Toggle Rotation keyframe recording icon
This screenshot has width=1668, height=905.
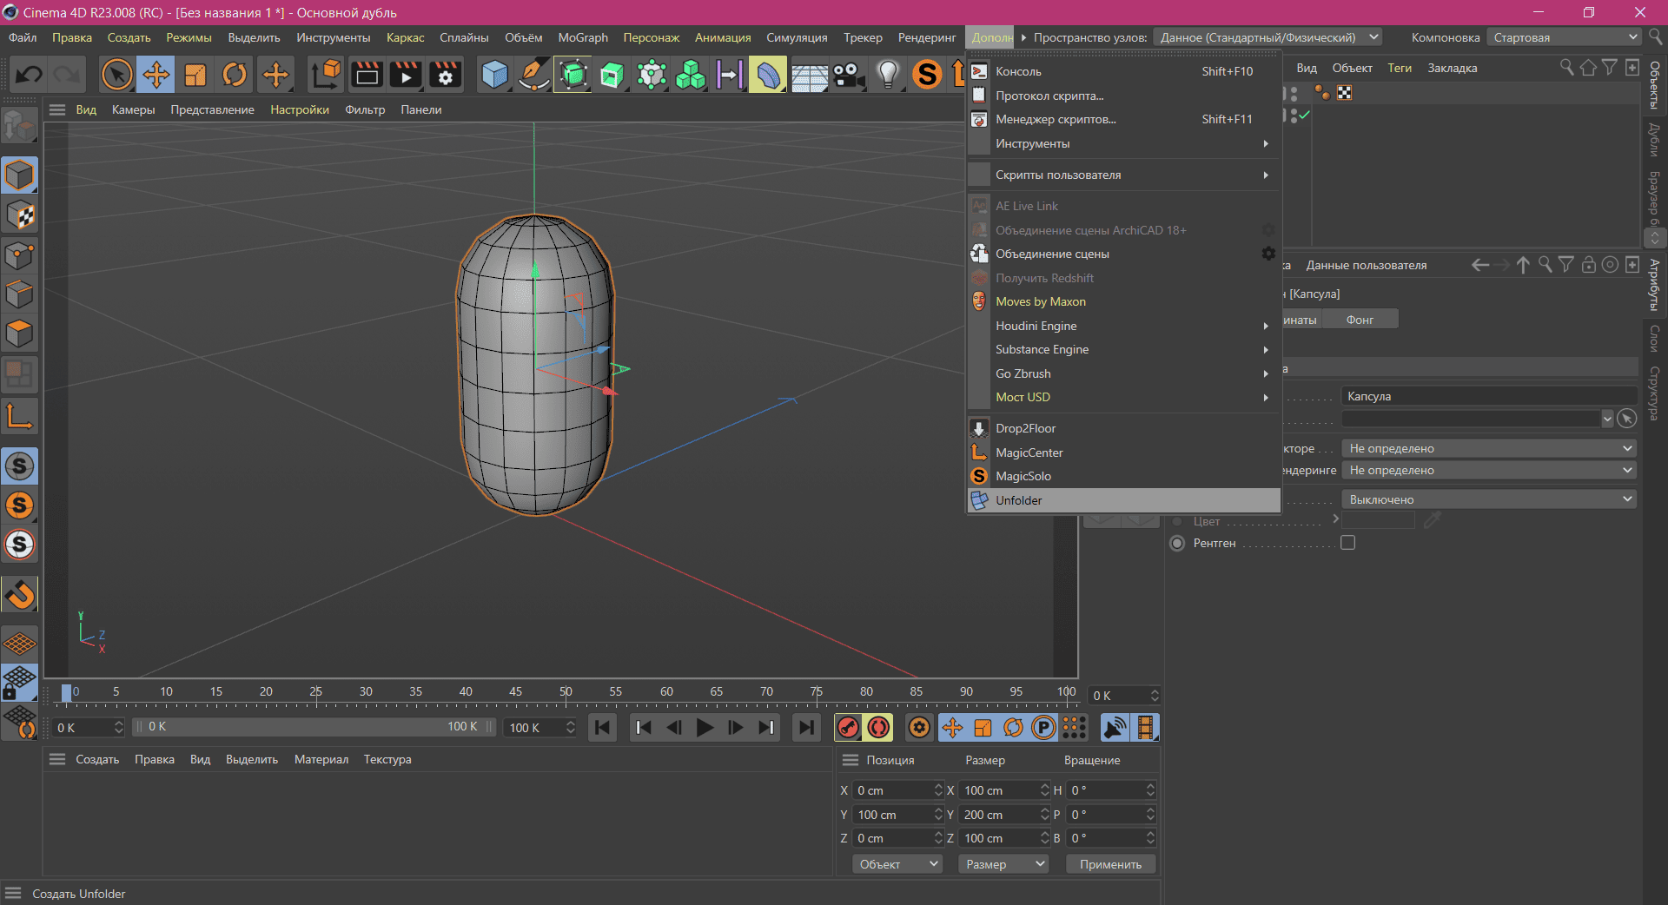pos(1013,728)
